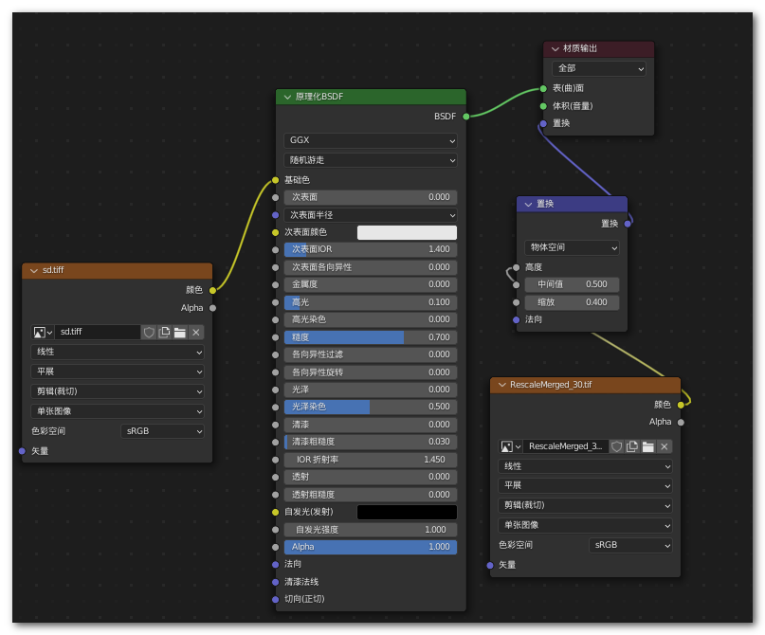Click the 矢量 input socket of RescaleMerged_30.tif node
The height and width of the screenshot is (635, 765).
pos(490,565)
